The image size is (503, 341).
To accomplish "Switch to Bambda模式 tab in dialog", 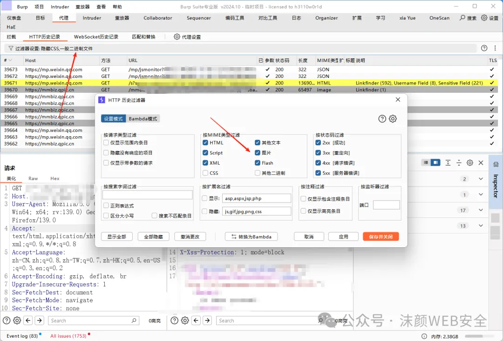I will click(143, 118).
